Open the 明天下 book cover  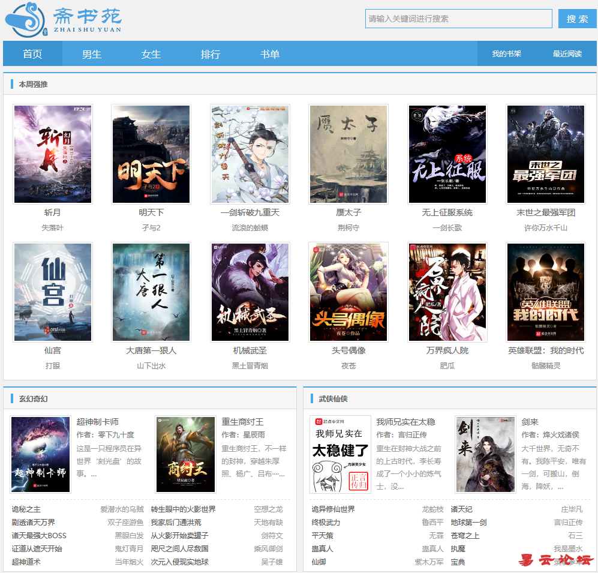[151, 154]
